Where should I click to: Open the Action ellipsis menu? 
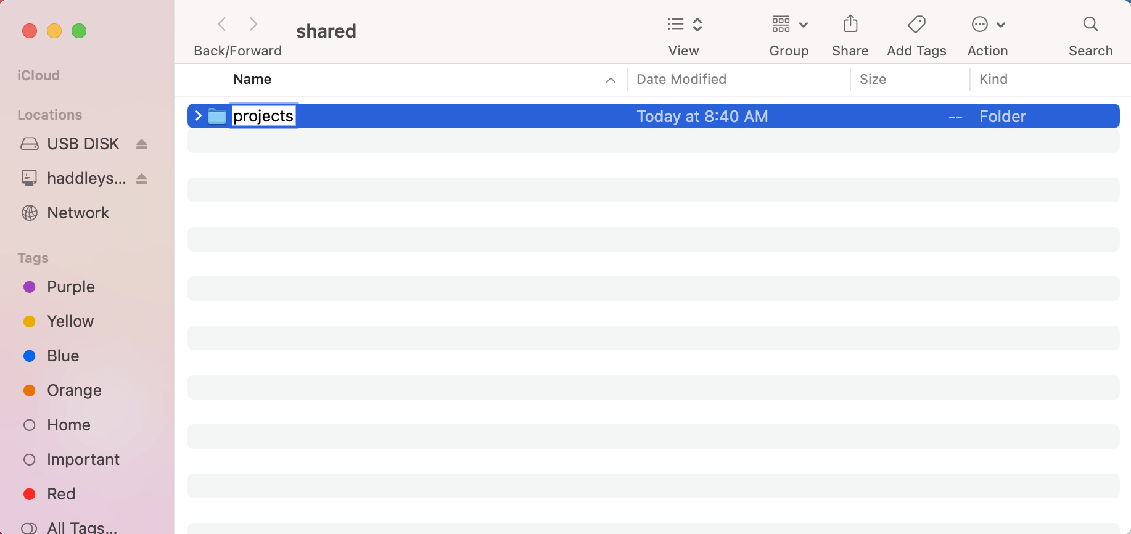pyautogui.click(x=988, y=25)
